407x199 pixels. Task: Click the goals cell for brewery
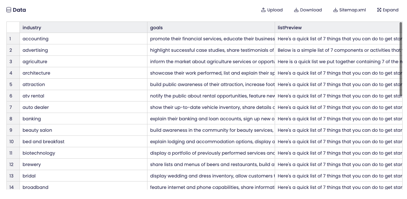211,164
